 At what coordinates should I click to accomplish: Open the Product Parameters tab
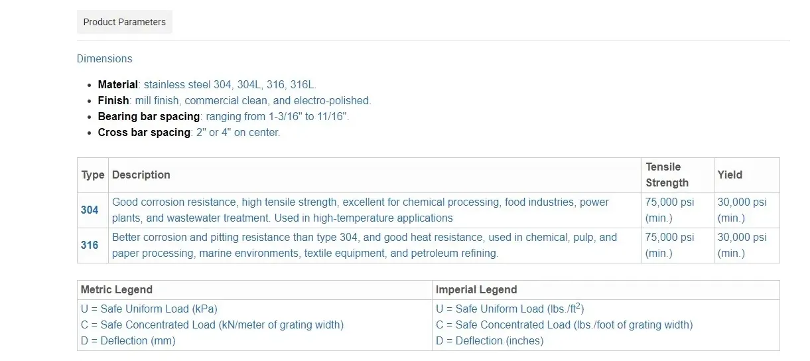click(124, 22)
